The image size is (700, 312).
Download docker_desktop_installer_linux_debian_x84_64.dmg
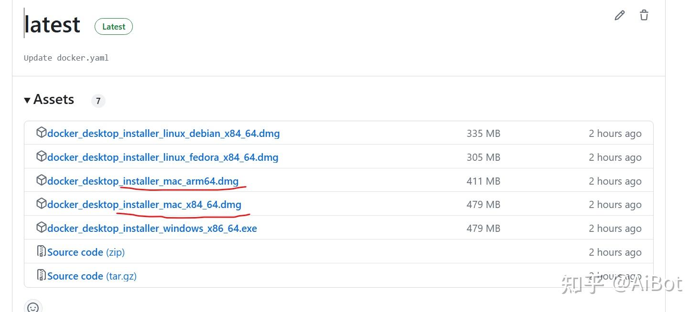(163, 134)
